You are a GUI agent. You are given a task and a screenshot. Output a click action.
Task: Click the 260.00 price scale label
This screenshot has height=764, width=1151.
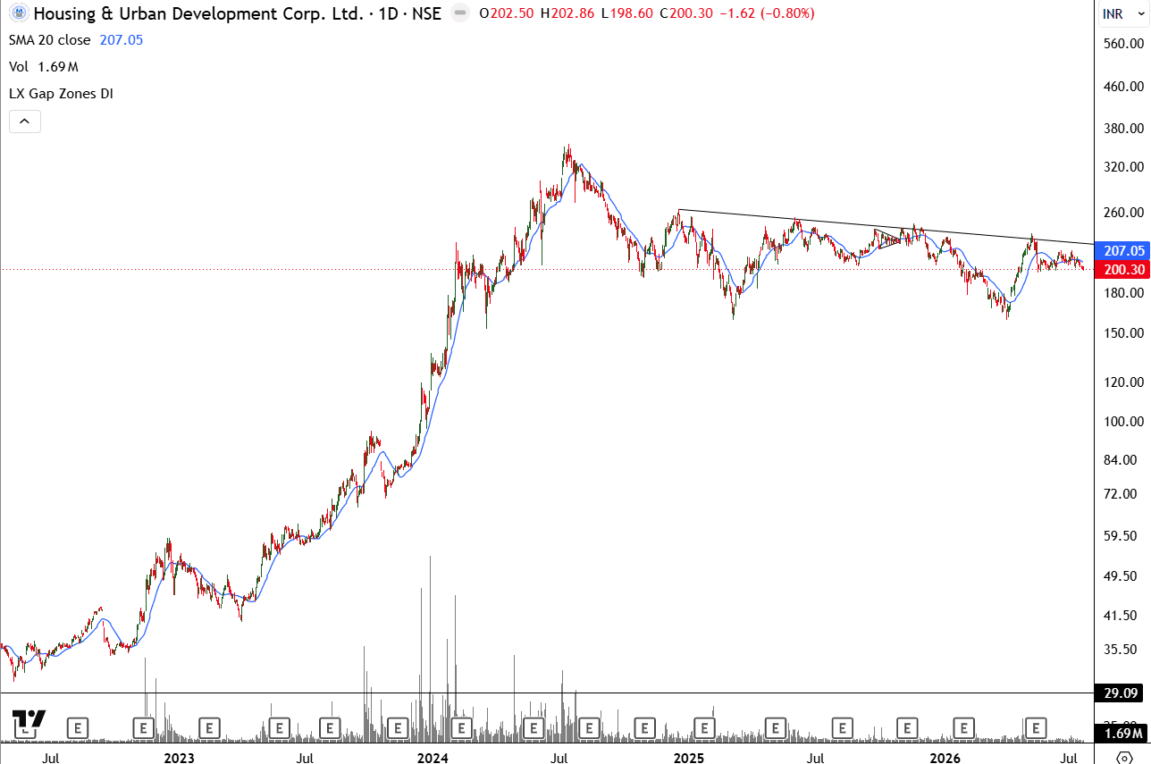1123,213
